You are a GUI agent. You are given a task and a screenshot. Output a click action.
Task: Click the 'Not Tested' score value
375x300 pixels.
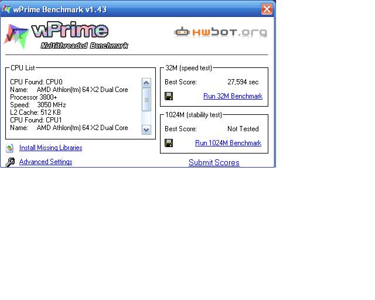point(243,129)
